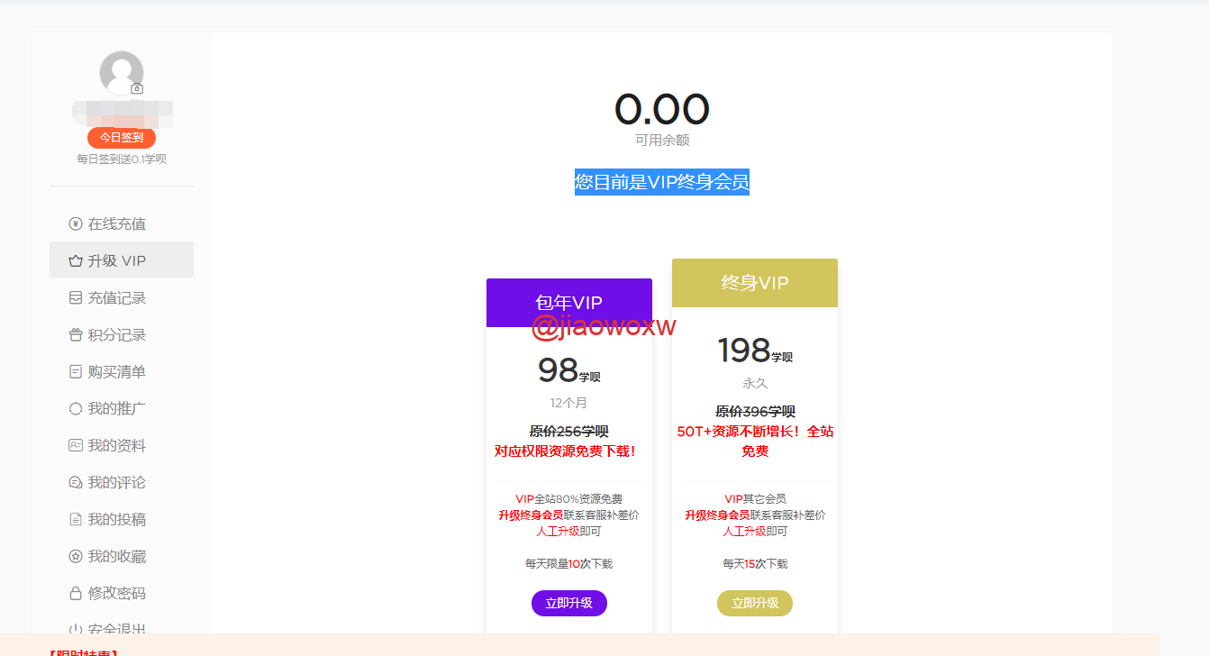Click the 每天15次下载 text
Image resolution: width=1209 pixels, height=656 pixels.
755,564
